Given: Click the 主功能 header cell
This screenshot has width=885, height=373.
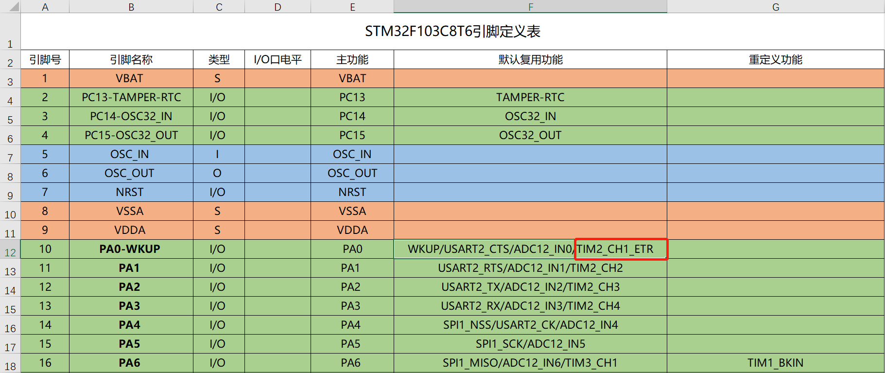Looking at the screenshot, I should pos(352,59).
